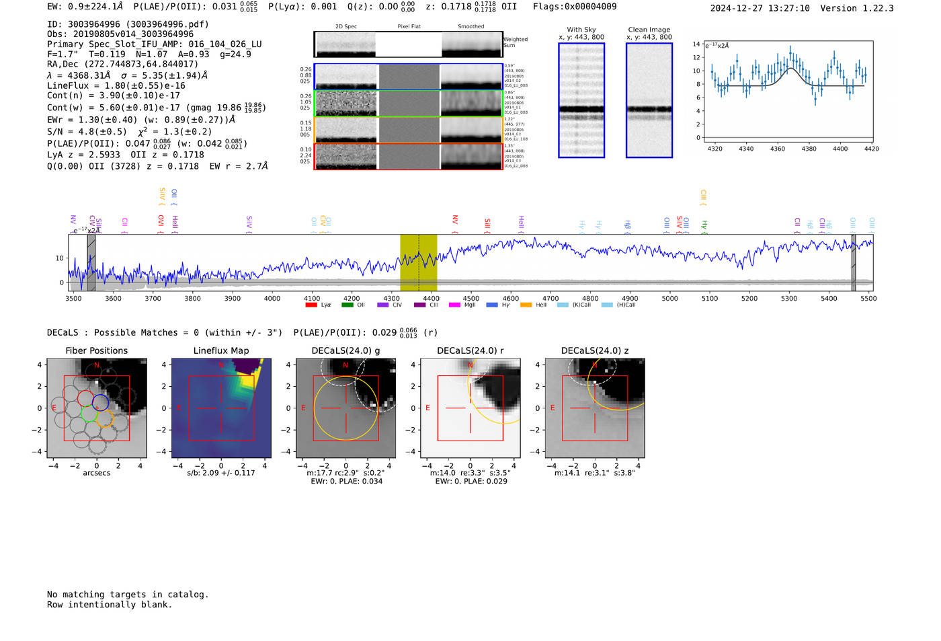941x641 pixels.
Task: Select the blue-bordered 2D spectrum row
Action: 409,77
